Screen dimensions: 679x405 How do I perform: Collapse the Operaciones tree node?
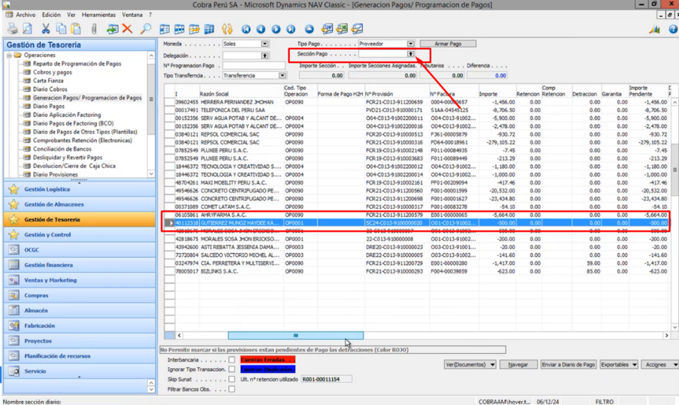[x=9, y=55]
